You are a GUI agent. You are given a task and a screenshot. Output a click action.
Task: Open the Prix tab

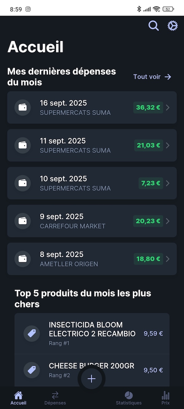click(166, 398)
